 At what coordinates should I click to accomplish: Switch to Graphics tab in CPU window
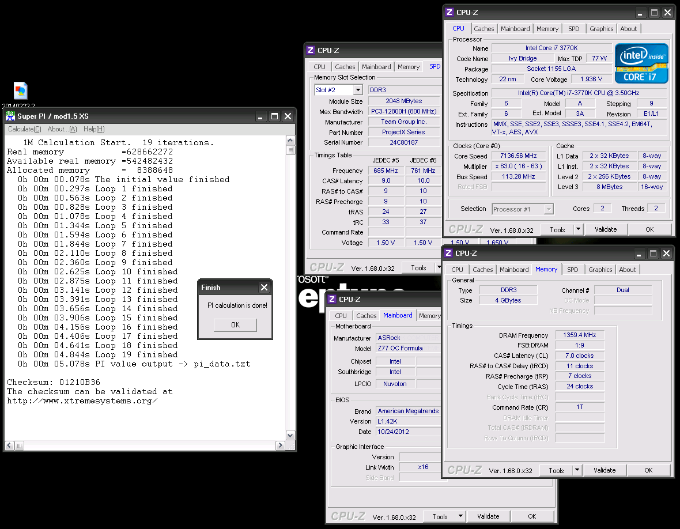[601, 29]
